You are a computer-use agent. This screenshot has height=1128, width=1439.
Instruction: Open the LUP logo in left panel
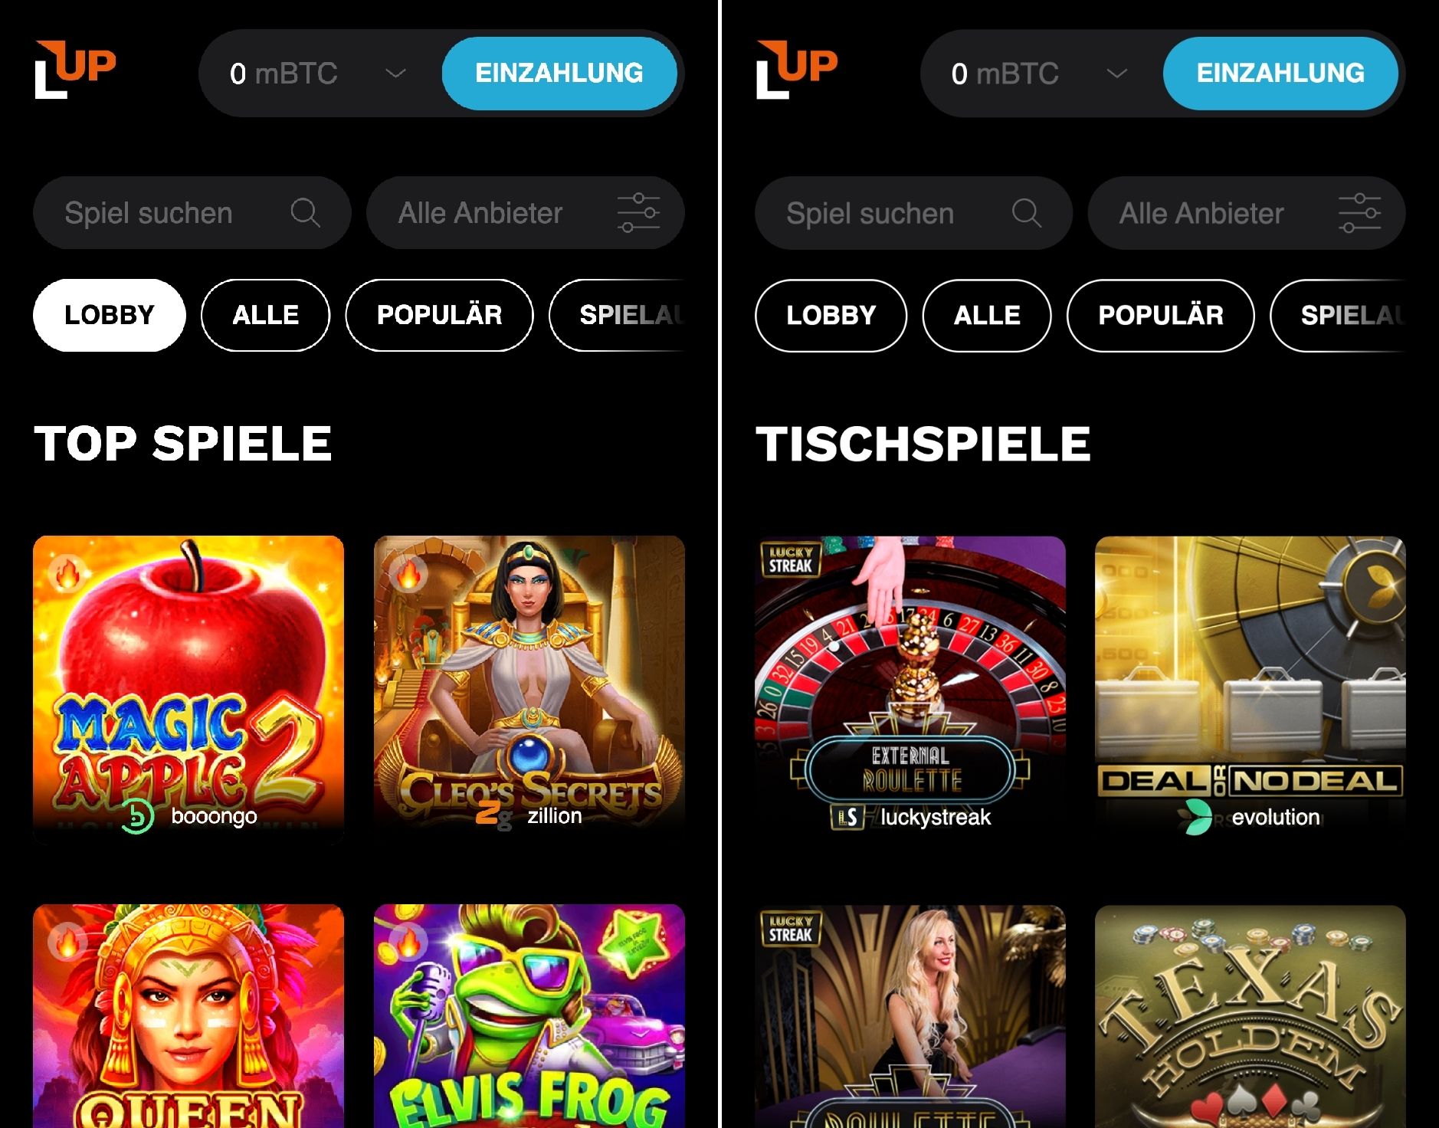tap(75, 70)
